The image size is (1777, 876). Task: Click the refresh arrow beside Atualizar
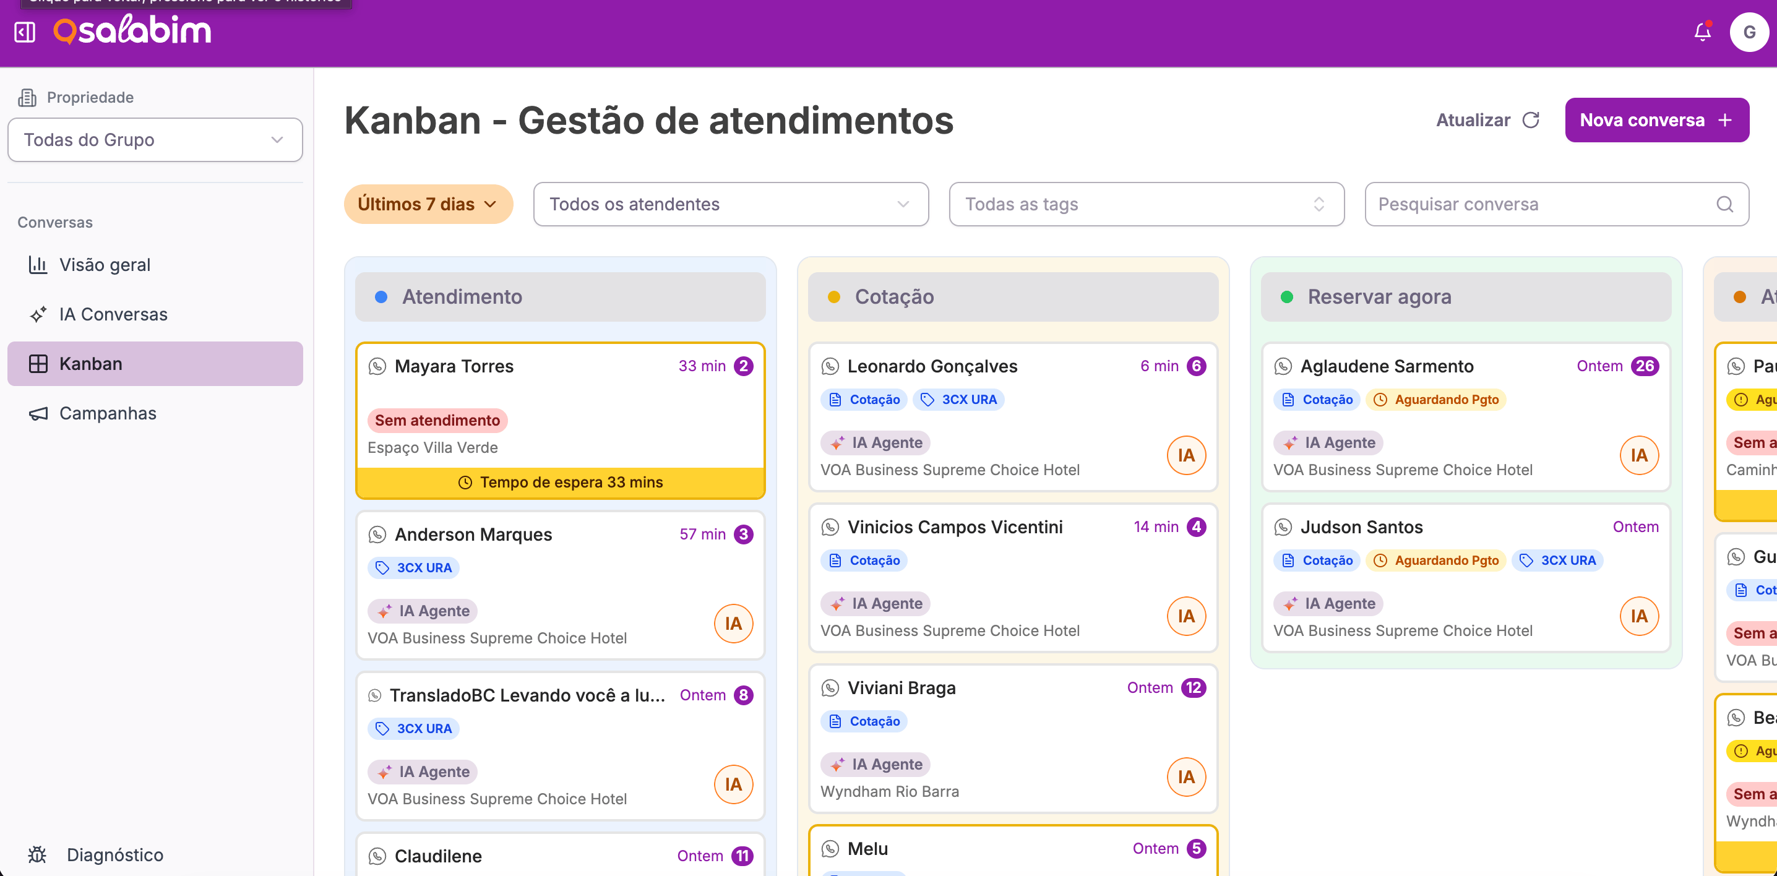click(1531, 120)
